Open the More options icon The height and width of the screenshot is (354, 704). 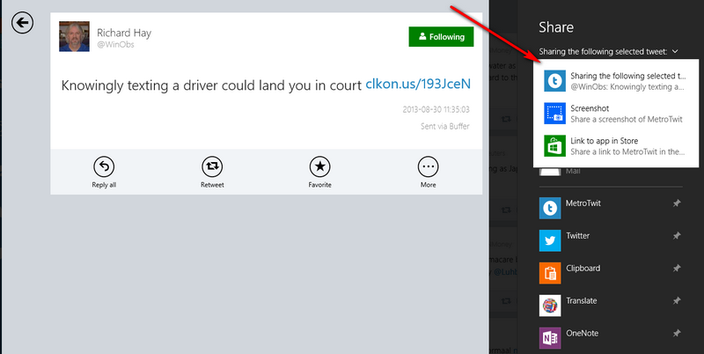(x=428, y=166)
